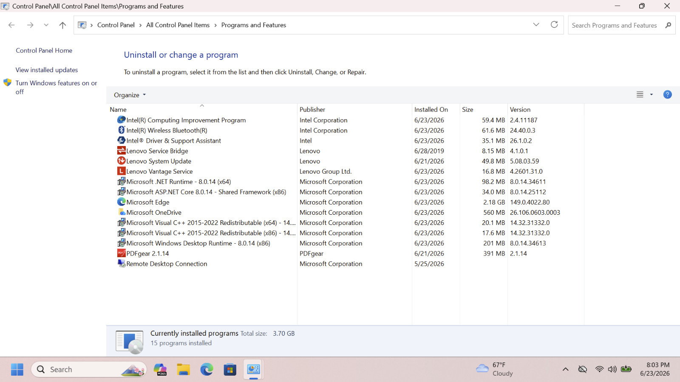Screen dimensions: 680x382
Task: Click the Control Panel app on taskbar
Action: [253, 369]
